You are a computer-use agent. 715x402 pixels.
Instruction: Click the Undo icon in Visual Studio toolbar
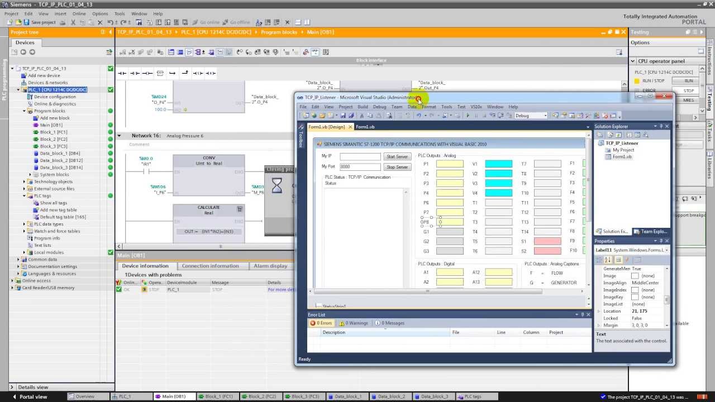point(418,116)
